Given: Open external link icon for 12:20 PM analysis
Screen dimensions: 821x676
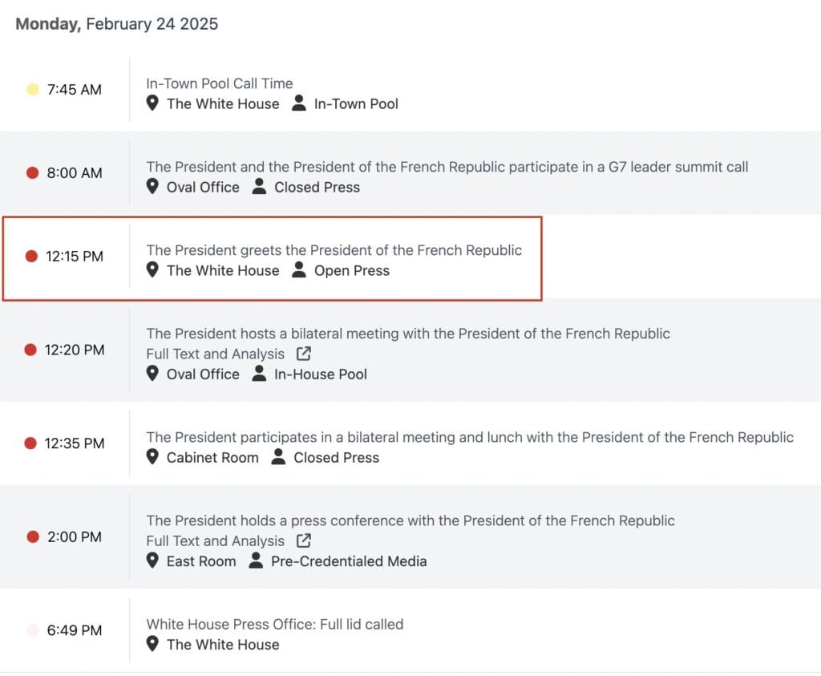Looking at the screenshot, I should 304,354.
